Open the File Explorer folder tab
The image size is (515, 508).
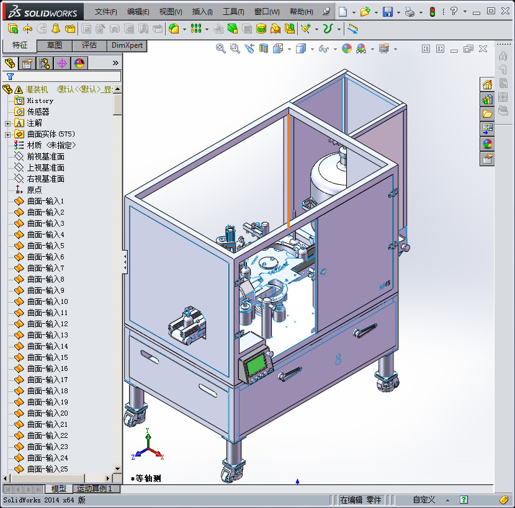coord(487,114)
